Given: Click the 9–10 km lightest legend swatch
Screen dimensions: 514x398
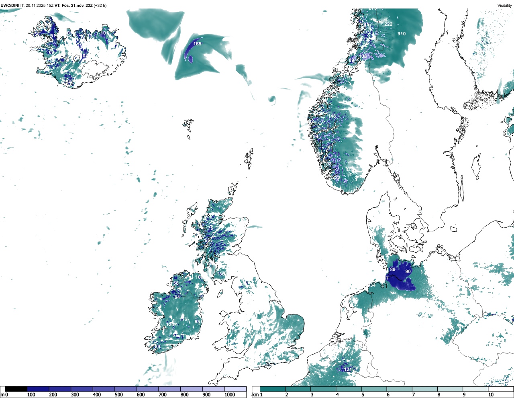Looking at the screenshot, I should (476, 389).
